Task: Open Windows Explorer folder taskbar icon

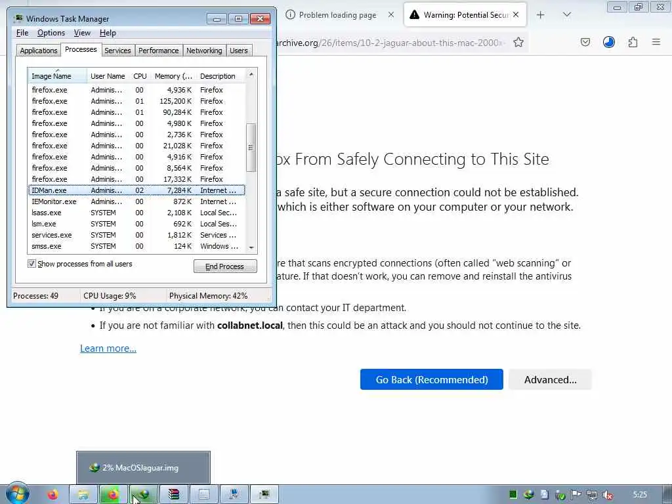Action: tap(83, 495)
